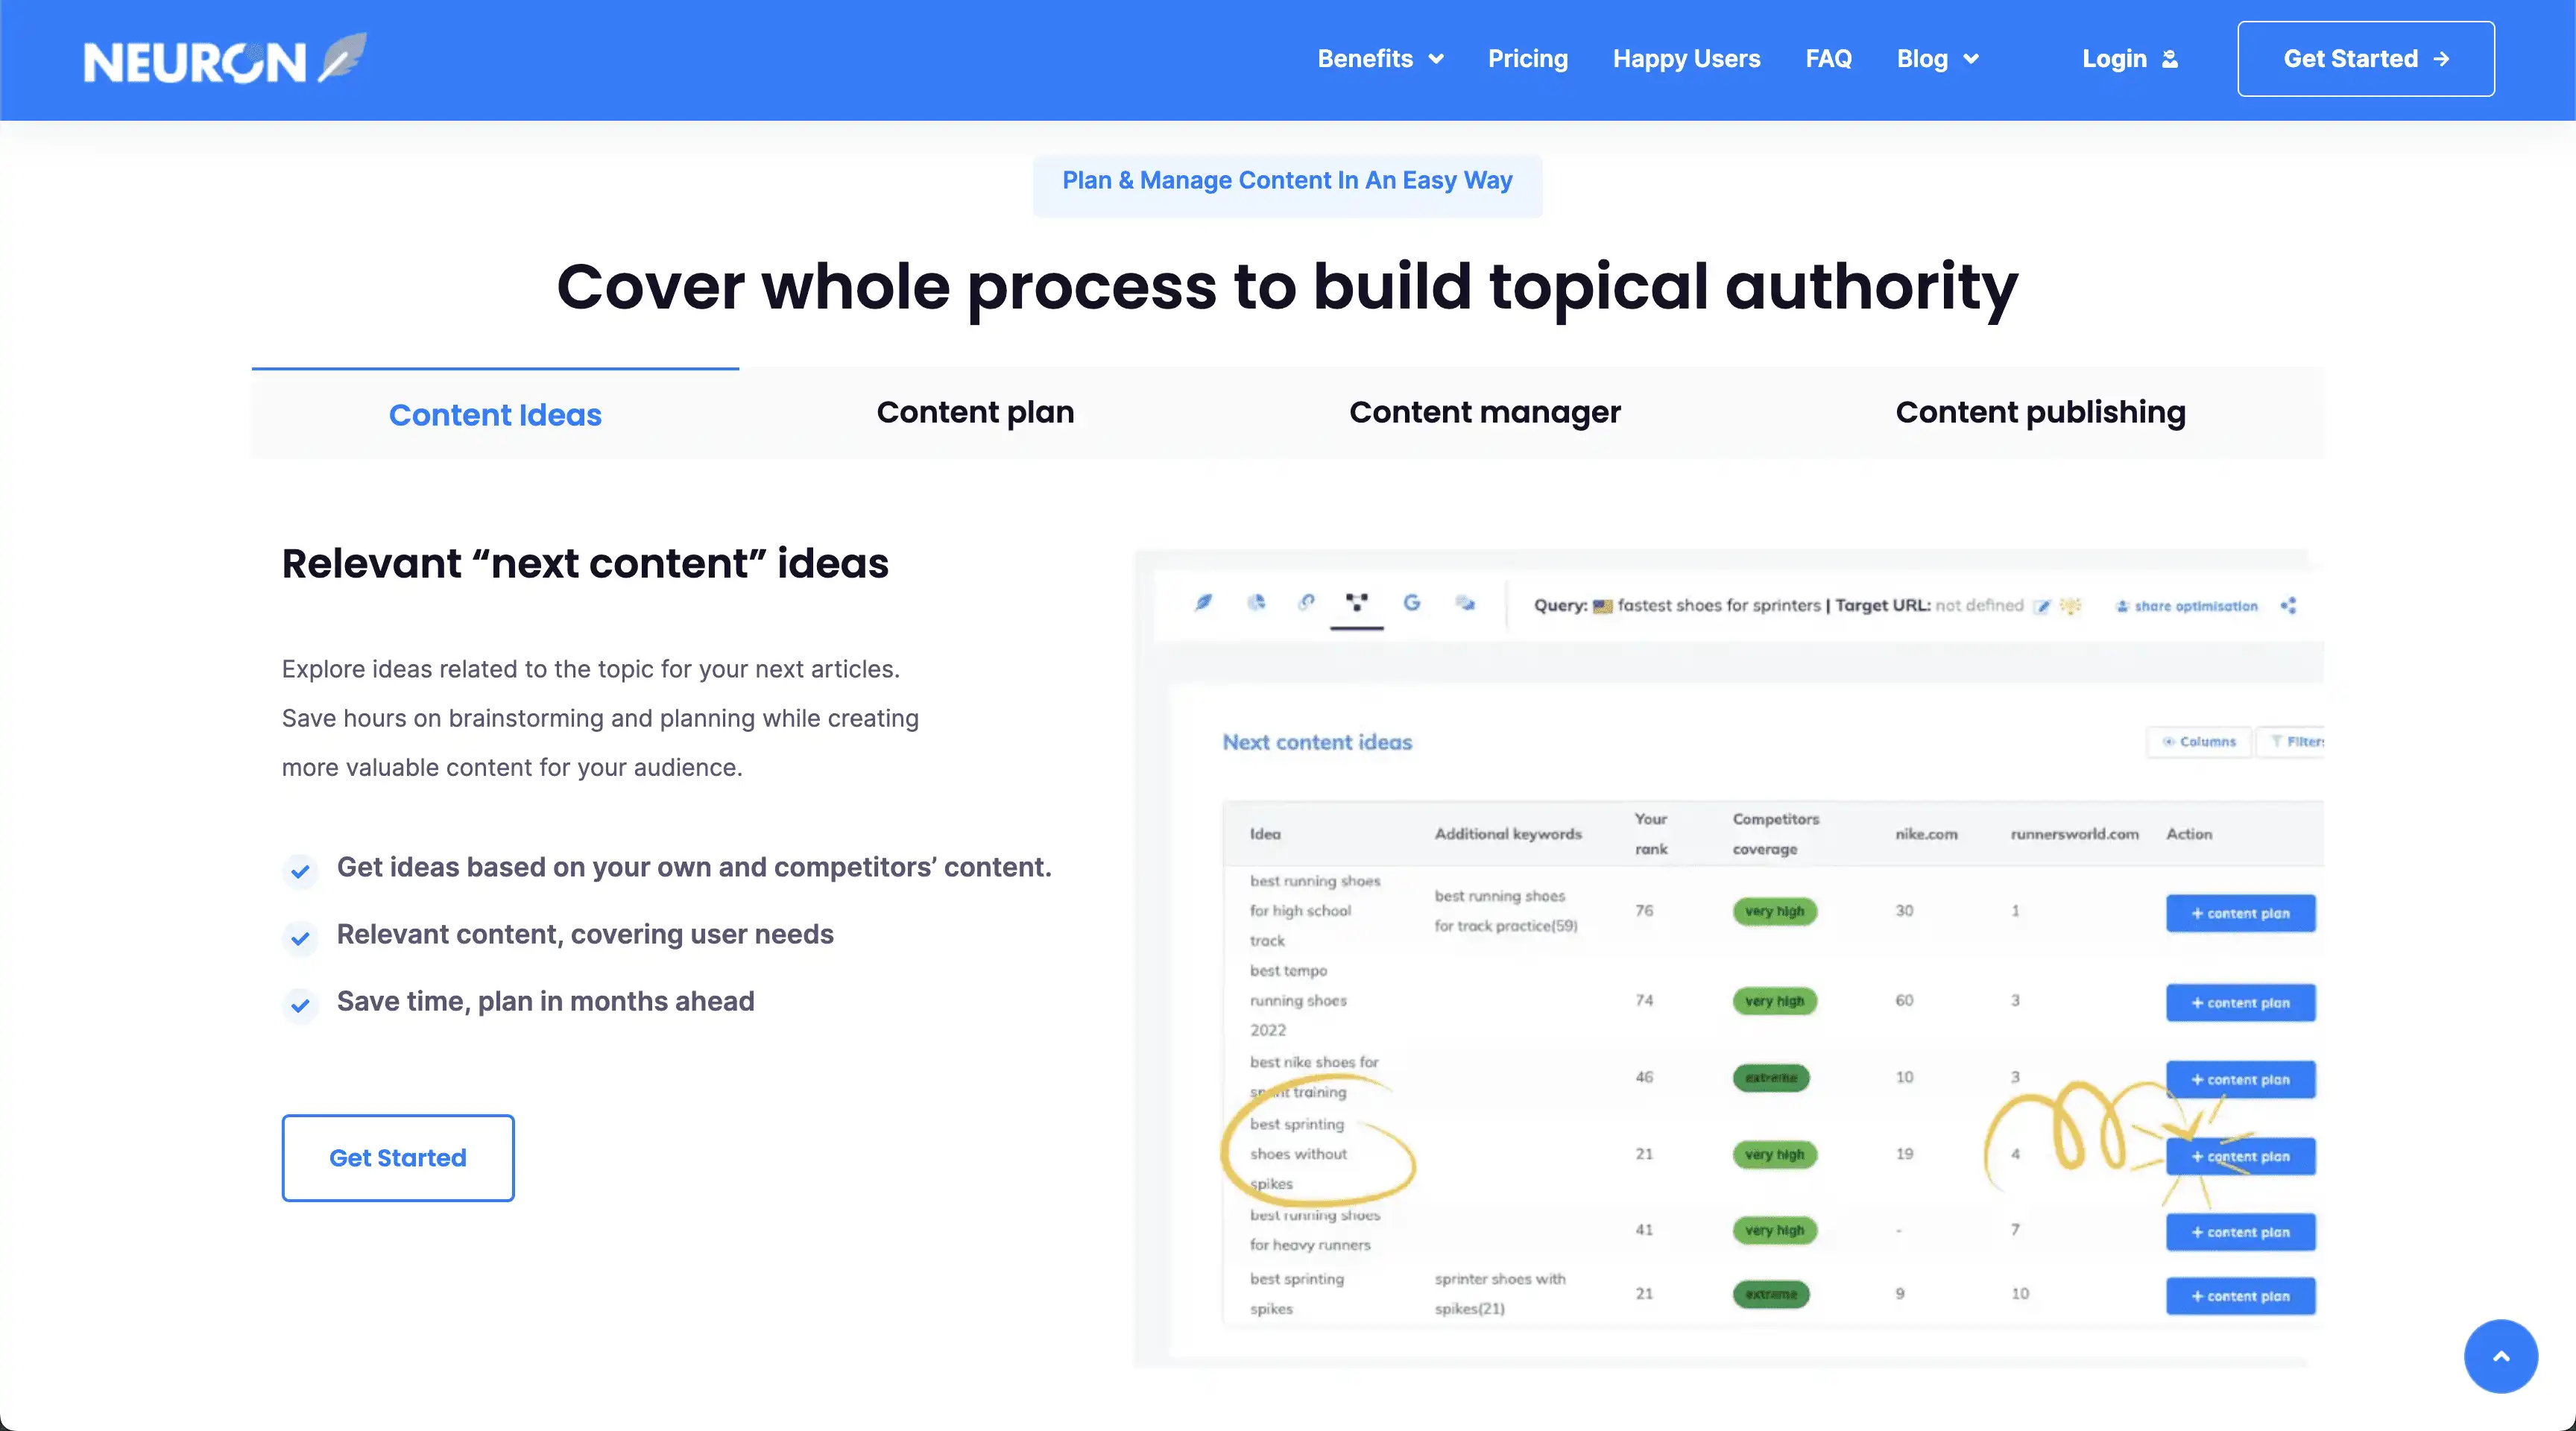Switch to the Content publishing tab
The height and width of the screenshot is (1431, 2576).
[2040, 413]
